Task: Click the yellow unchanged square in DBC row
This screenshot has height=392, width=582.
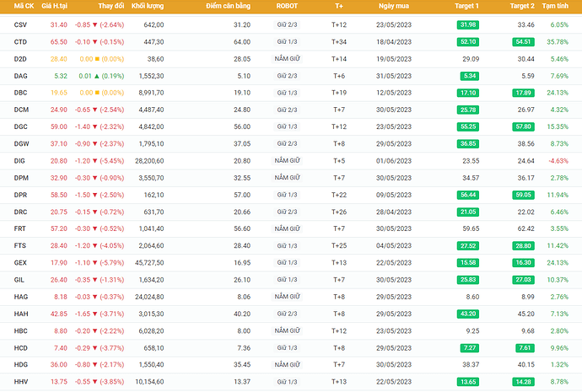Action: (x=97, y=93)
